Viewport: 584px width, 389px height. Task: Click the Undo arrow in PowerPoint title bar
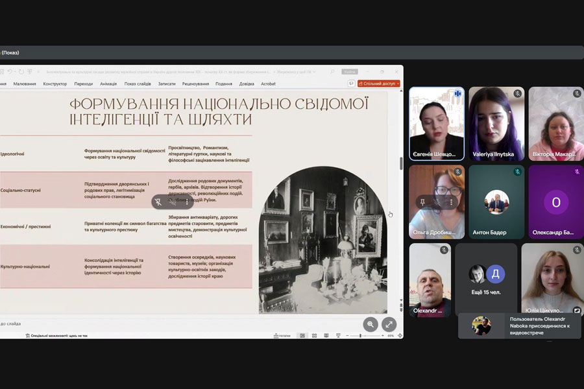point(10,71)
